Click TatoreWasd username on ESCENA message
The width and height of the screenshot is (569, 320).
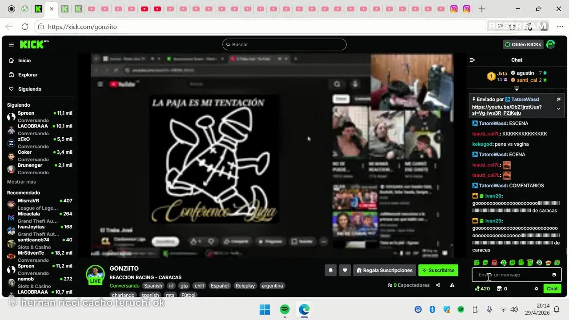[493, 123]
